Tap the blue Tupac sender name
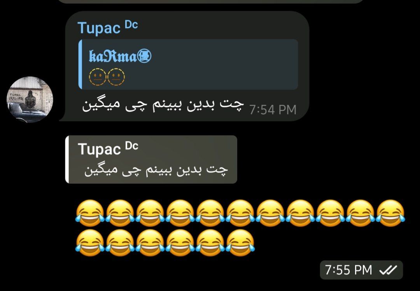Screen dimensions: 420x291 point(99,28)
